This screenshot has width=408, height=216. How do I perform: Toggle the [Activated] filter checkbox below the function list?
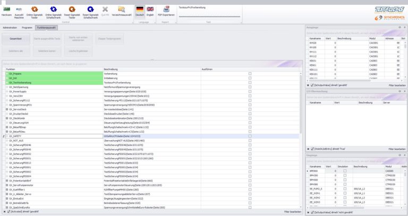[x=8, y=212]
